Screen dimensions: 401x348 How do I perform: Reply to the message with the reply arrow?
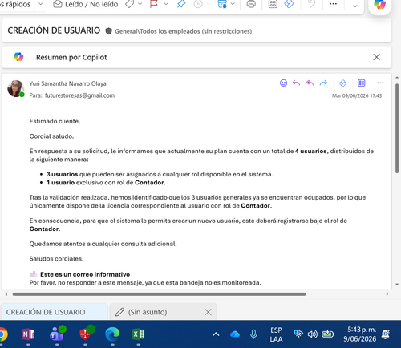click(x=296, y=83)
